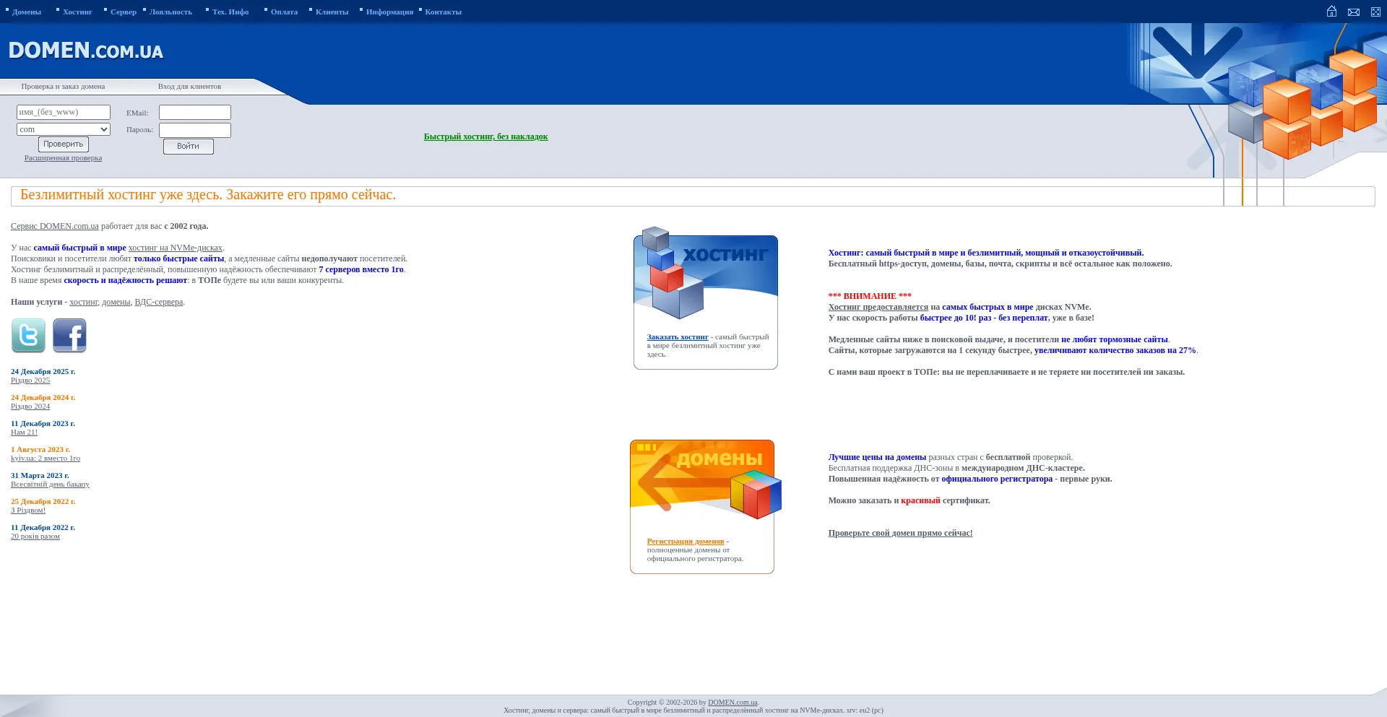Click the envelope mail icon
The height and width of the screenshot is (717, 1387).
[x=1354, y=12]
